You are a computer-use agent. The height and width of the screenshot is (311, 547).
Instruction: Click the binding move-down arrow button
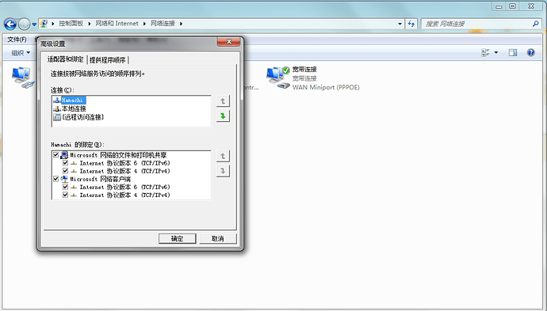(x=223, y=171)
